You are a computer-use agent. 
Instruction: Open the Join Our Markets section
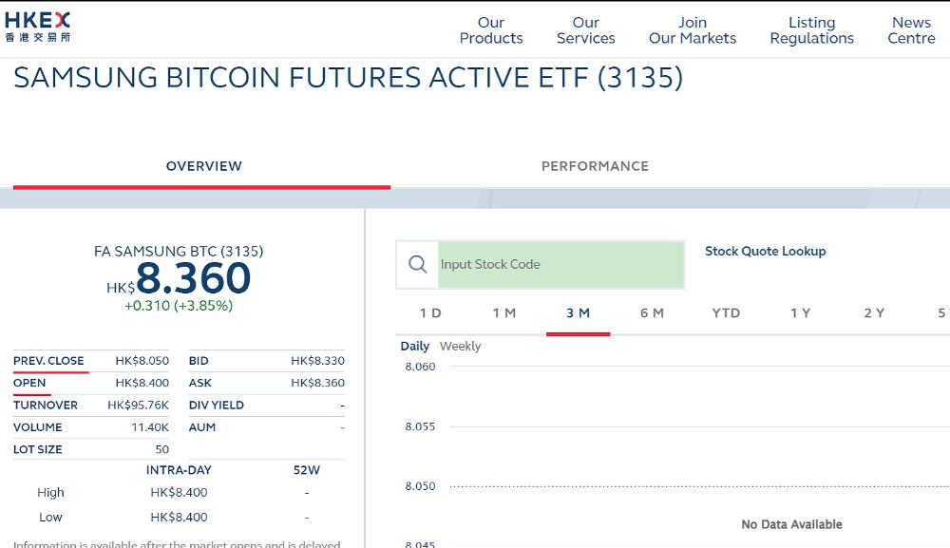693,30
